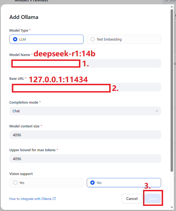Click the scrollbar down arrow
This screenshot has width=176, height=211.
tap(172, 207)
